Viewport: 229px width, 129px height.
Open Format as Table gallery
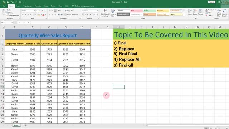pyautogui.click(x=113, y=13)
